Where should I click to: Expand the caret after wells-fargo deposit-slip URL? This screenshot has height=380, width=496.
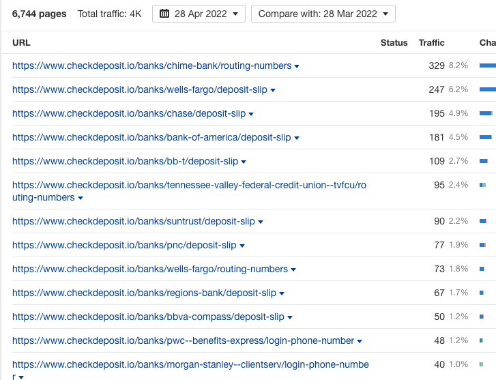pyautogui.click(x=273, y=91)
